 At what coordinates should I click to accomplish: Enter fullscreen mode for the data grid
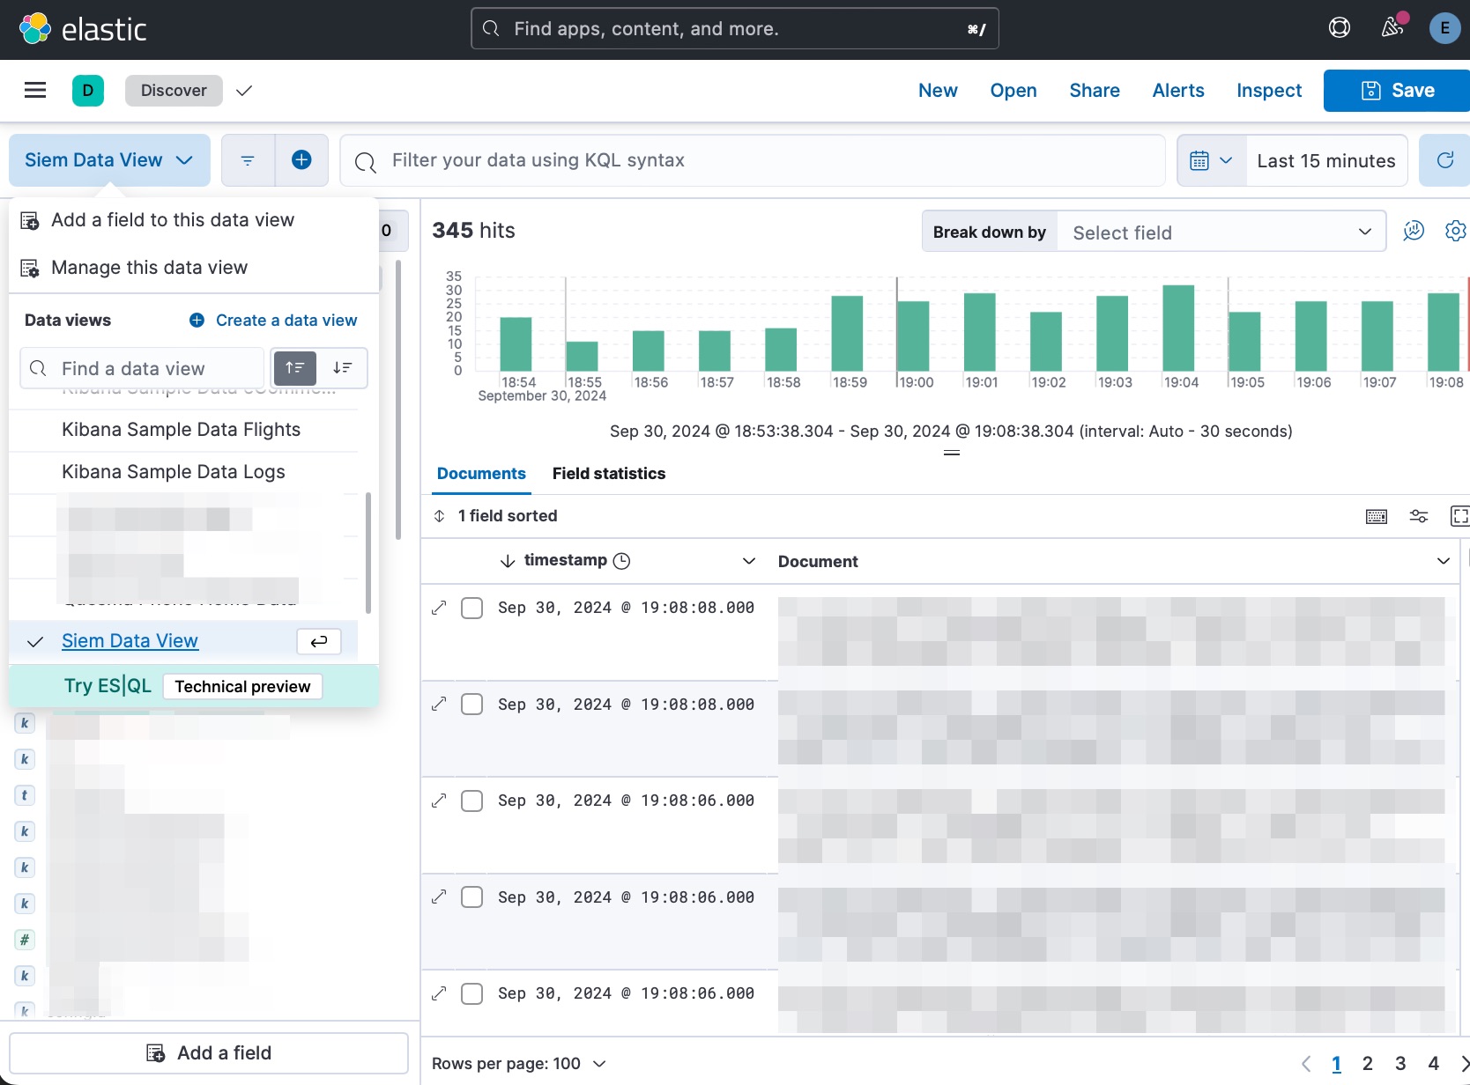coord(1459,516)
